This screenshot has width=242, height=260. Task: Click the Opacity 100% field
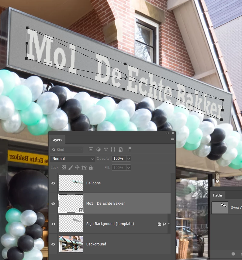coord(119,159)
